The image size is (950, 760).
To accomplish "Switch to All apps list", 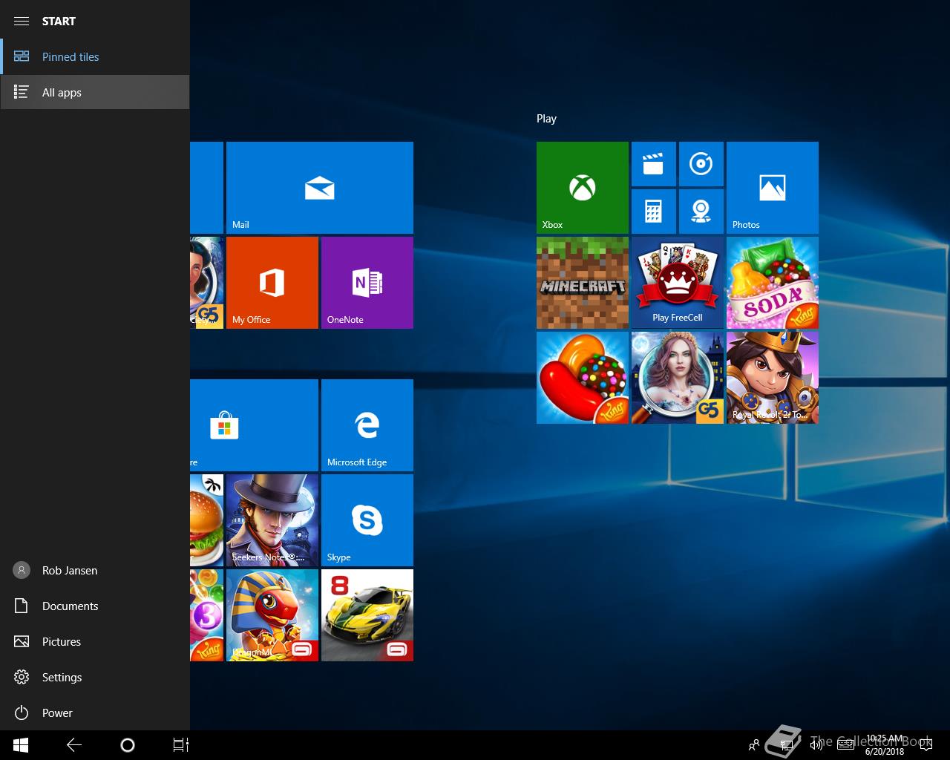I will [95, 92].
